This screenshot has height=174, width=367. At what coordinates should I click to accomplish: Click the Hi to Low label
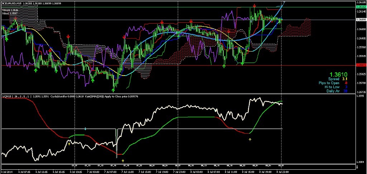tap(332, 87)
